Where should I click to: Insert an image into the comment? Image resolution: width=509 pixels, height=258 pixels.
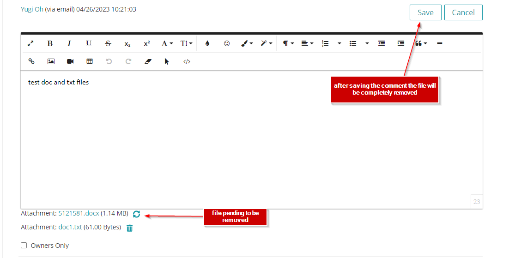pos(51,61)
